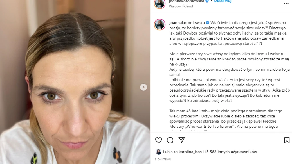Save the post with the bookmark icon
The image size is (292, 164).
click(x=287, y=140)
